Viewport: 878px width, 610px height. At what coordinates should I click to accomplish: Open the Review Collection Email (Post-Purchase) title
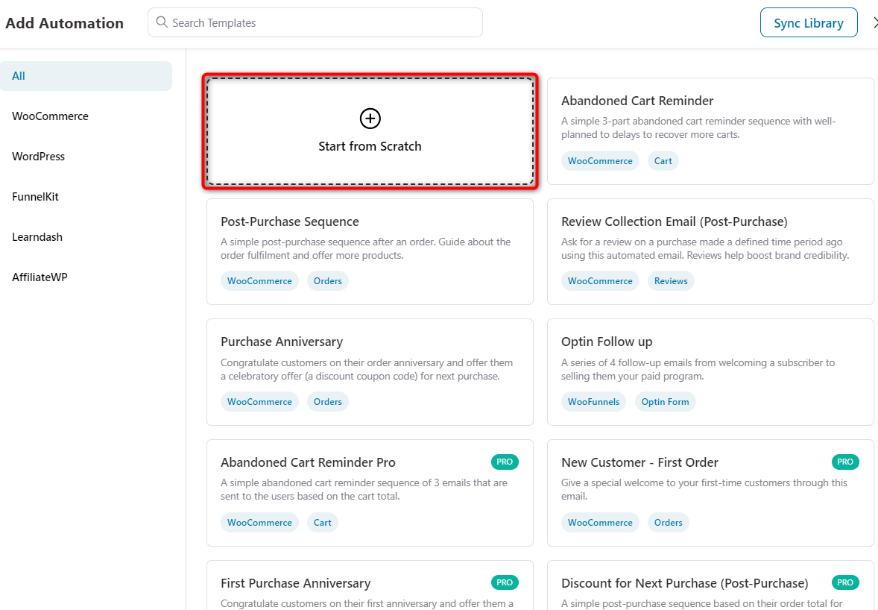(675, 221)
